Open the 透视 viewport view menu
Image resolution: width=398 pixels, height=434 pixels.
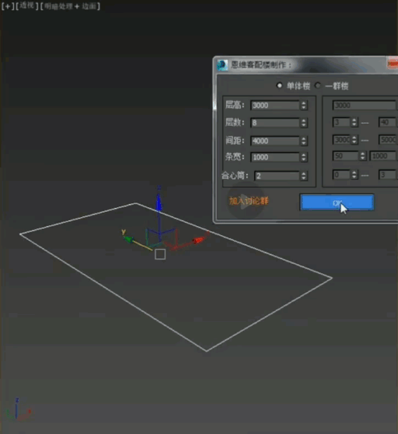point(27,6)
